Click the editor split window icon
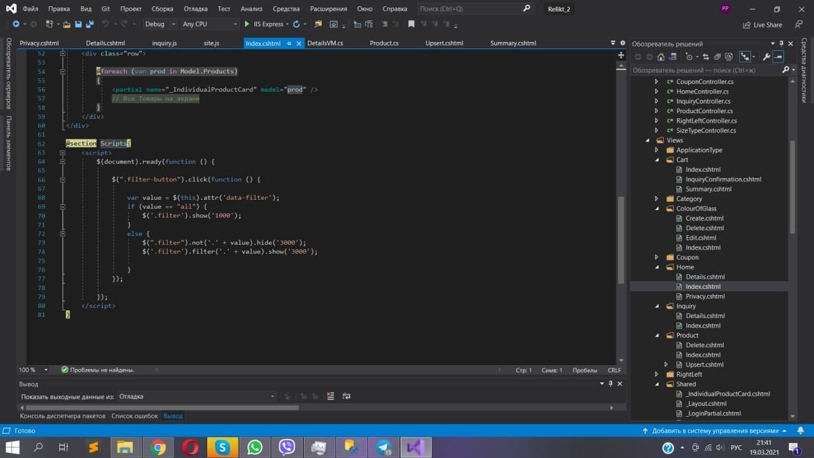The width and height of the screenshot is (814, 458). click(x=621, y=55)
